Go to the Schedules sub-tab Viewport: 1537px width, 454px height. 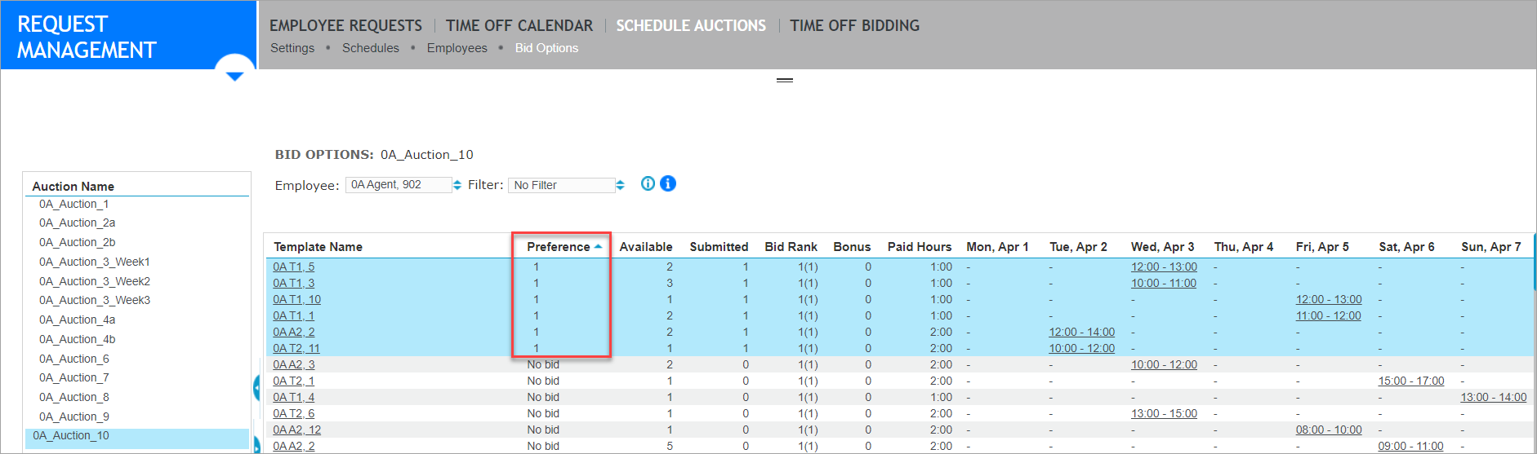371,48
